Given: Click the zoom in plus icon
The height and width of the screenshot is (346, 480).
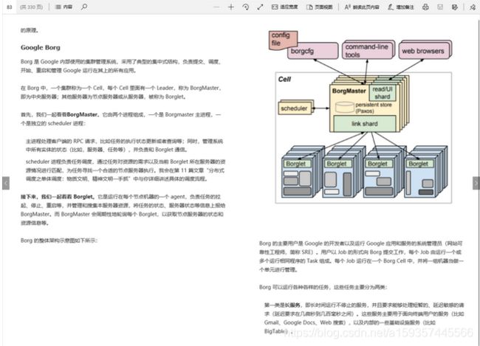Looking at the screenshot, I should point(231,7).
